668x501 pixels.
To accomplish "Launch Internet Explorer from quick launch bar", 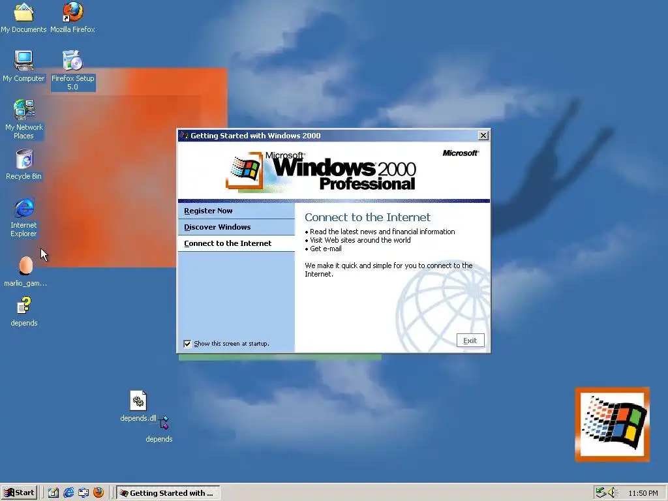I will [68, 493].
